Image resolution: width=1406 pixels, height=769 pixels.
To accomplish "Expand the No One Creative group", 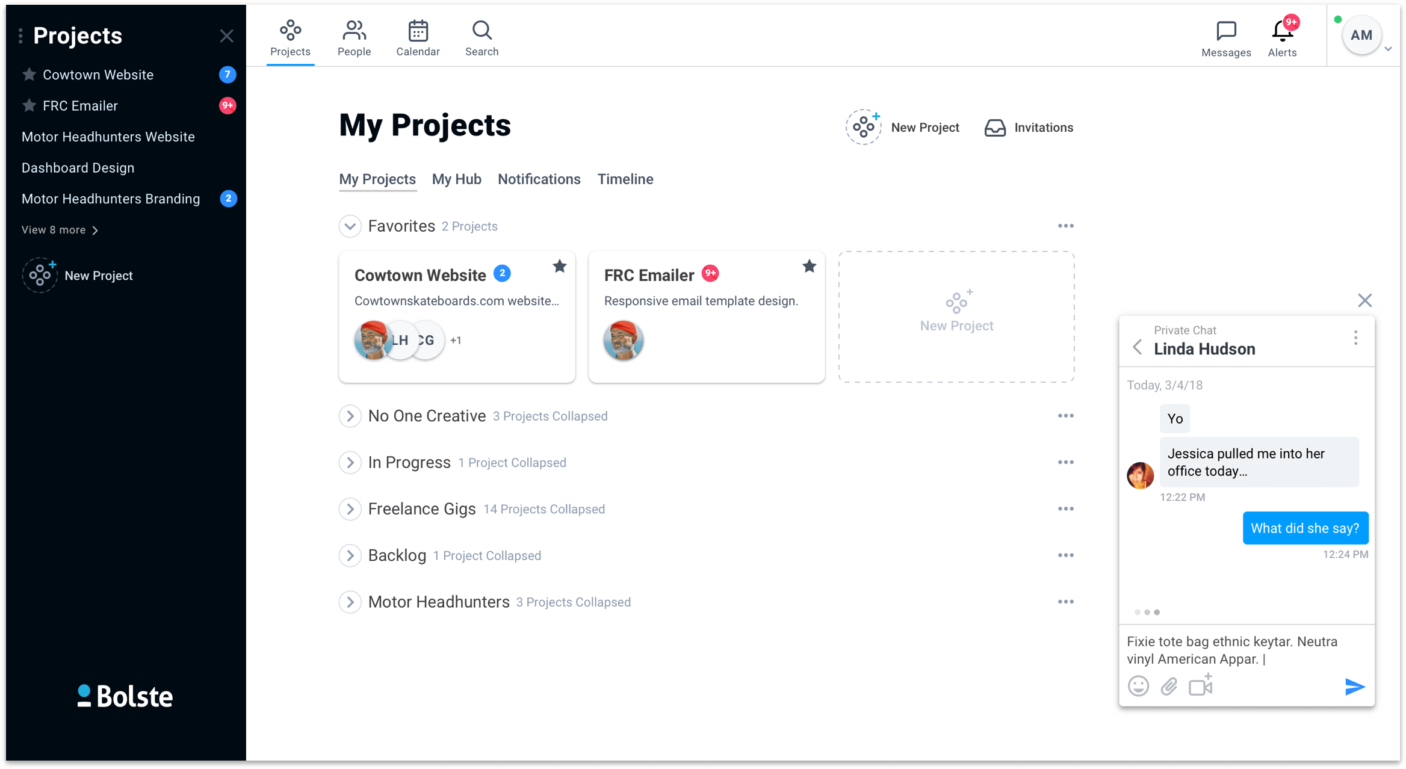I will click(x=350, y=416).
